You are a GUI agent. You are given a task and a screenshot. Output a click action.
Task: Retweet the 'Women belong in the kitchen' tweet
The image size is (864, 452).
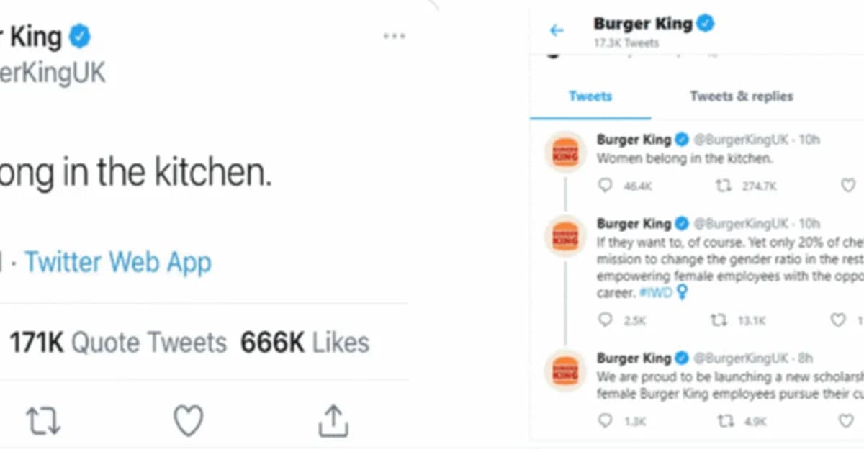[x=724, y=186]
